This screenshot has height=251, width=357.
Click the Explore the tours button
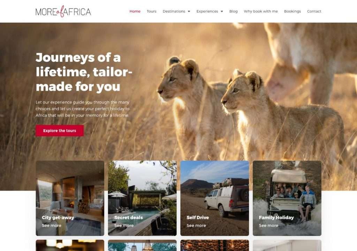(x=60, y=131)
